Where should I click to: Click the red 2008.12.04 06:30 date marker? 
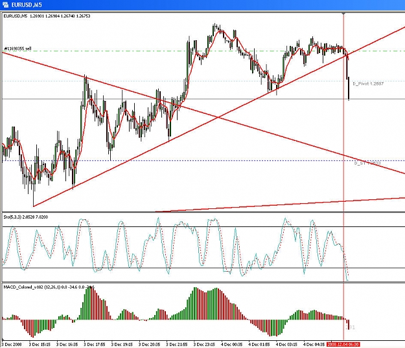pos(343,344)
